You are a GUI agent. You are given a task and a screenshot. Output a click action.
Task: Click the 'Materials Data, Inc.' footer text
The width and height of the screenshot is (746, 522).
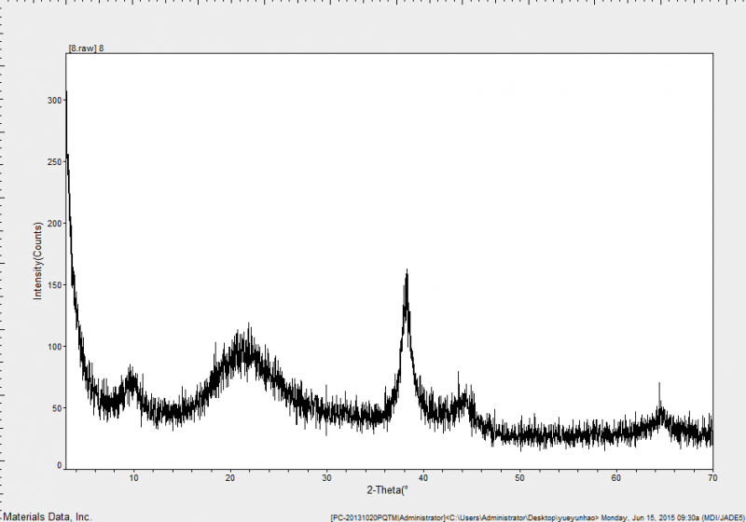[46, 516]
